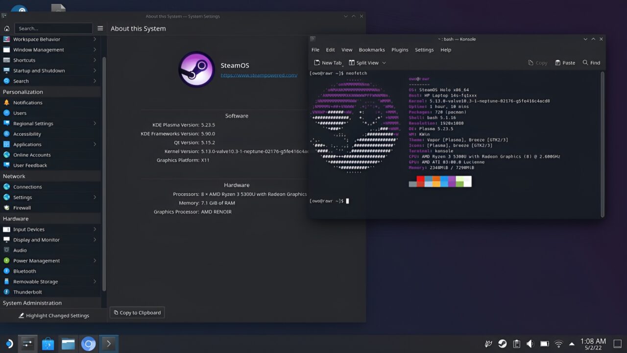Expand Regional Settings chevron

[x=95, y=123]
